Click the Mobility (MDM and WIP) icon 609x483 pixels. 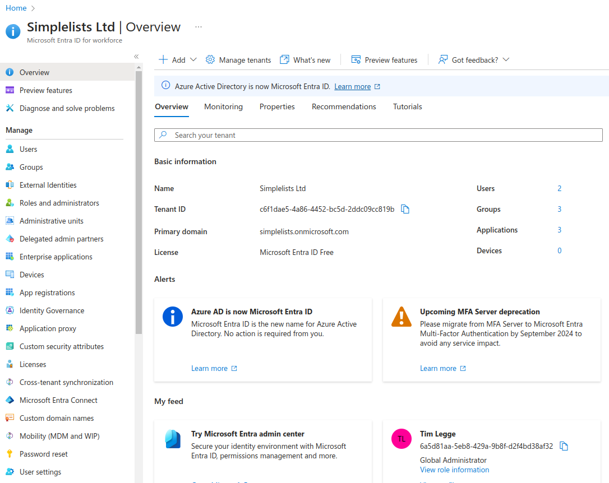coord(10,436)
